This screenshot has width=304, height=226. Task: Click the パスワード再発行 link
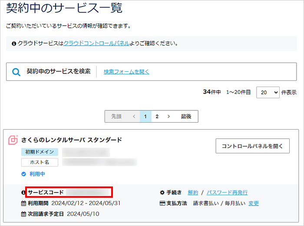227,193
